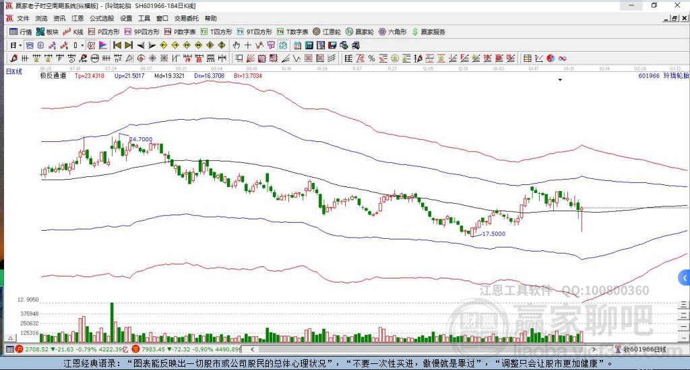Jump to last bar icon
Image resolution: width=690 pixels, height=370 pixels.
(129, 45)
